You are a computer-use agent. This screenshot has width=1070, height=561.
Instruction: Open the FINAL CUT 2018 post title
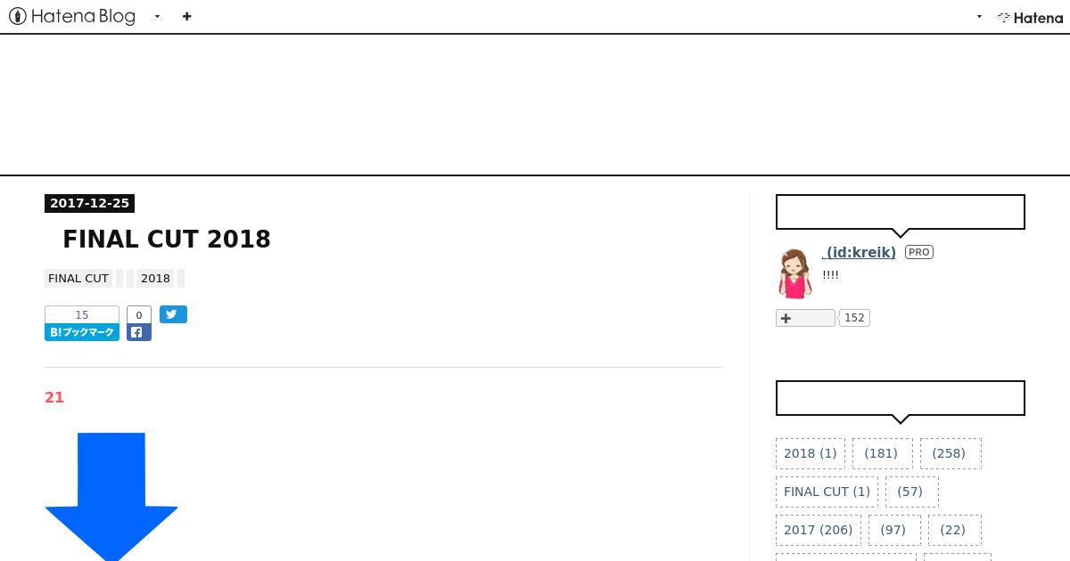[167, 239]
